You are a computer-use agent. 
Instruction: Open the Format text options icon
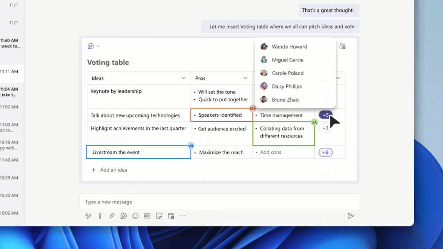coord(88,216)
